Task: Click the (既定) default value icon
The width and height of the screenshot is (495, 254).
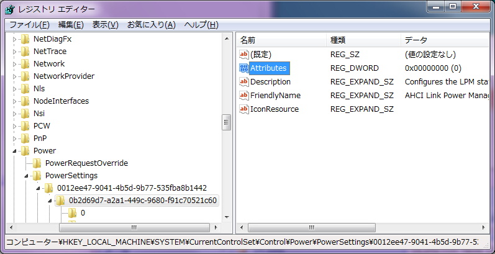Action: (x=244, y=55)
